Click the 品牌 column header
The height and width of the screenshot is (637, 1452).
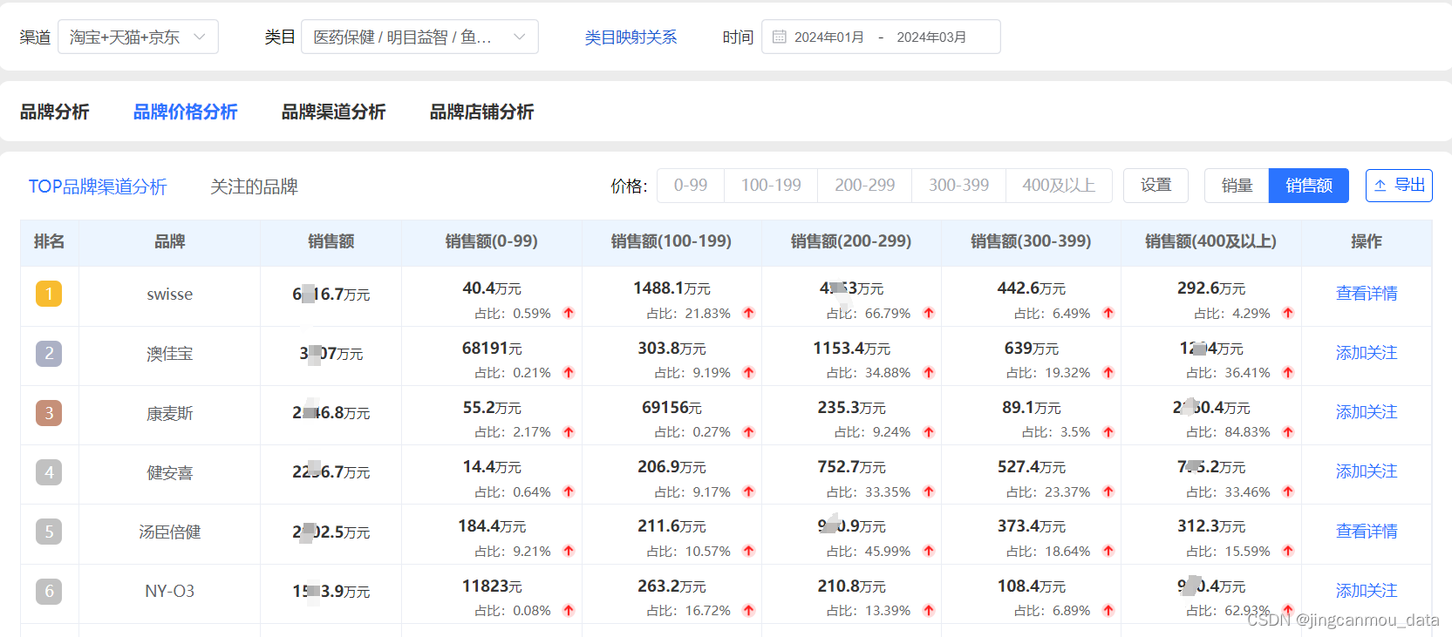point(169,241)
